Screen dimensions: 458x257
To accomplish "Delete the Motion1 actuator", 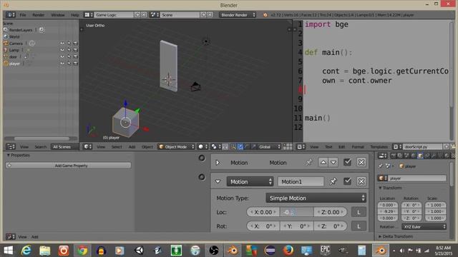I will 361,181.
